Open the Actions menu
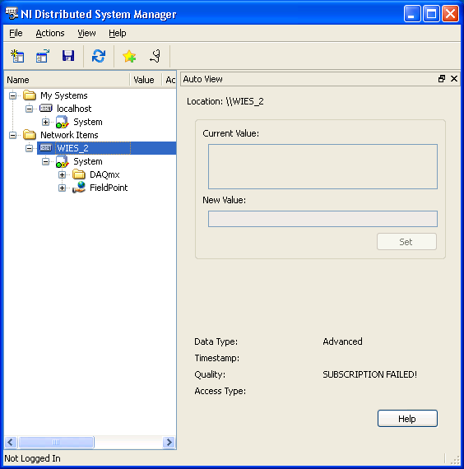The image size is (464, 469). point(50,33)
